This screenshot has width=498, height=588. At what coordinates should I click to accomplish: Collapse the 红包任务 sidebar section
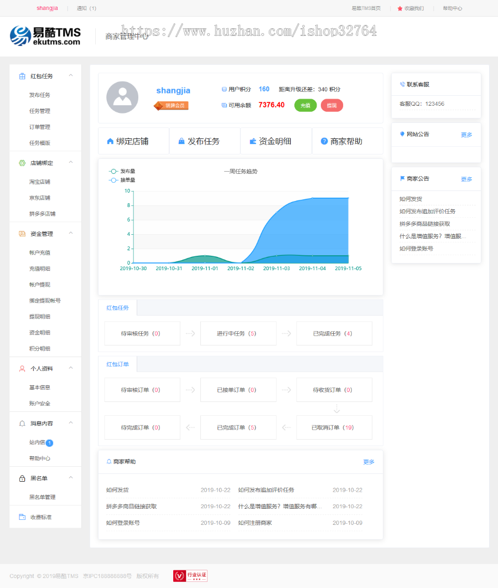70,76
